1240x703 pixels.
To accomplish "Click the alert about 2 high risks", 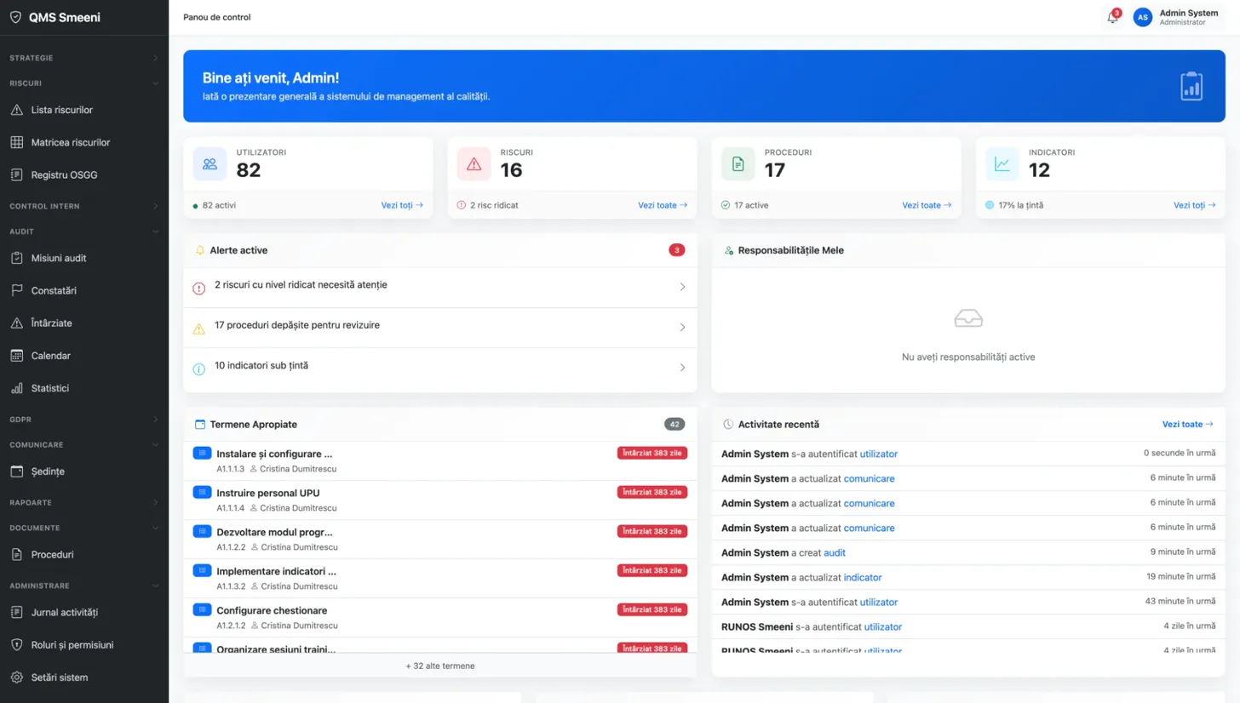I will point(439,287).
